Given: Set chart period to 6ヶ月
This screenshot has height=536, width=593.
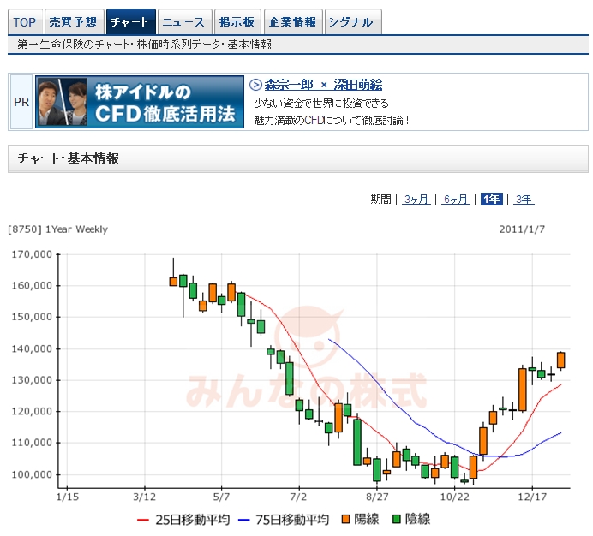Looking at the screenshot, I should click(x=455, y=200).
